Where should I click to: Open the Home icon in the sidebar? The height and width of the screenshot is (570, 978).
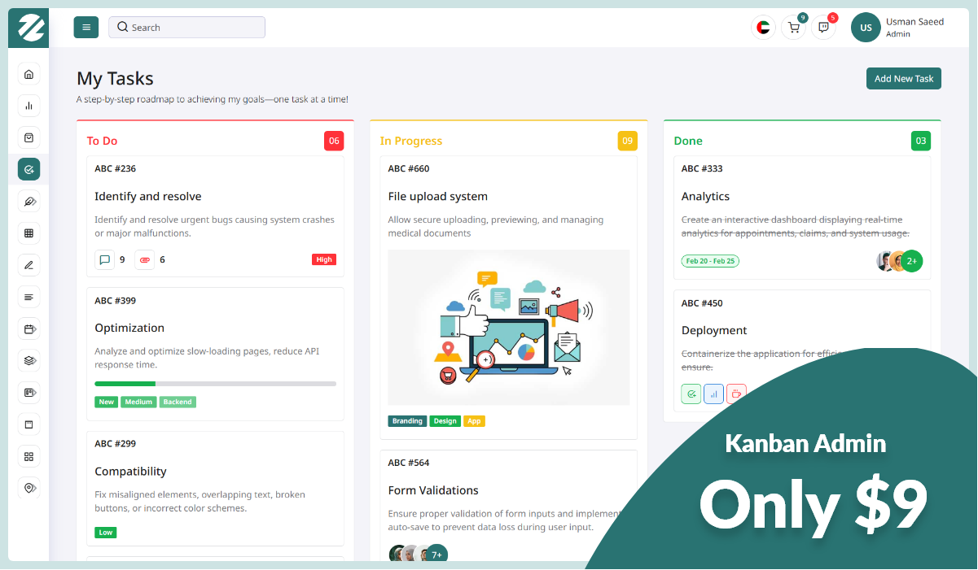pyautogui.click(x=29, y=74)
